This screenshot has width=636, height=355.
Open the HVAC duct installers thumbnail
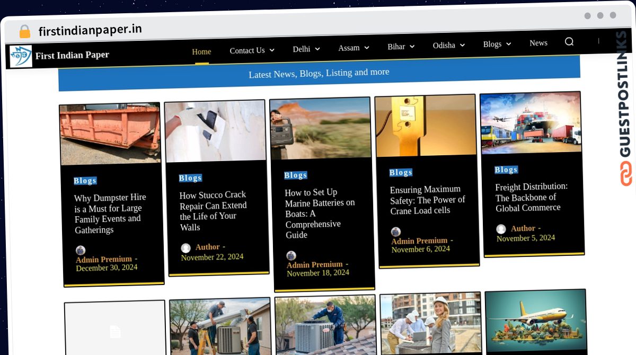coord(220,327)
